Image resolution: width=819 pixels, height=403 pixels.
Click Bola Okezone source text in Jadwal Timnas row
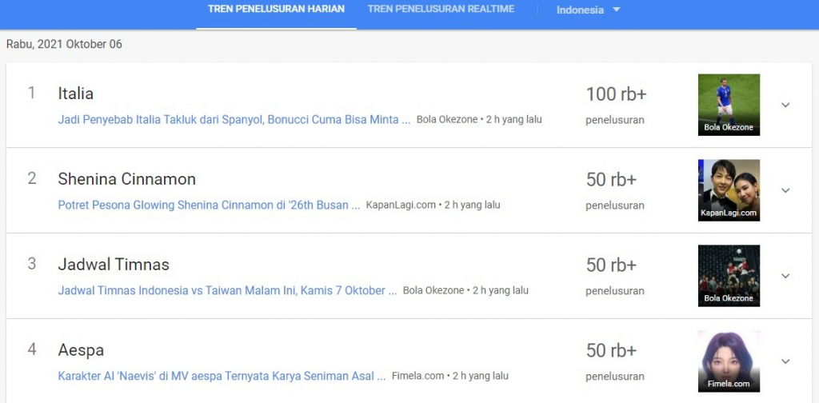click(x=433, y=291)
